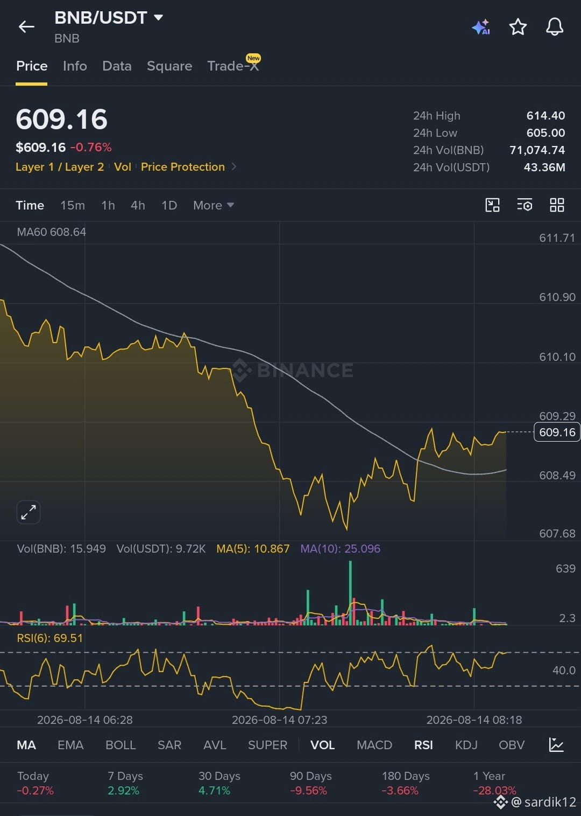Viewport: 581px width, 816px height.
Task: Toggle the RSI sub-indicator
Action: pyautogui.click(x=423, y=745)
